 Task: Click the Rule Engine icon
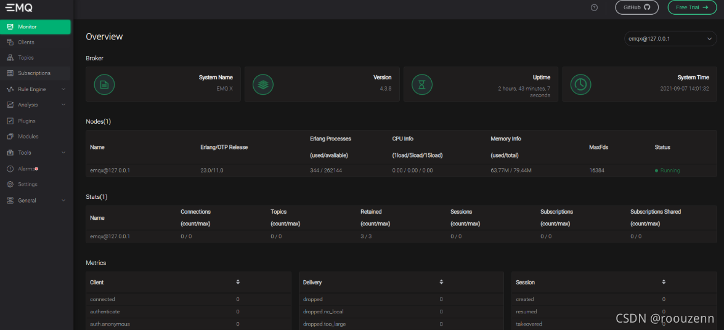tap(10, 89)
